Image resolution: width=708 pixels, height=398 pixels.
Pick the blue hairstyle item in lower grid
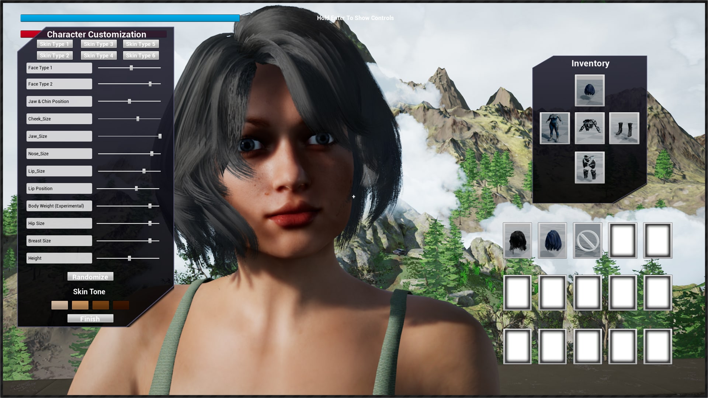552,240
